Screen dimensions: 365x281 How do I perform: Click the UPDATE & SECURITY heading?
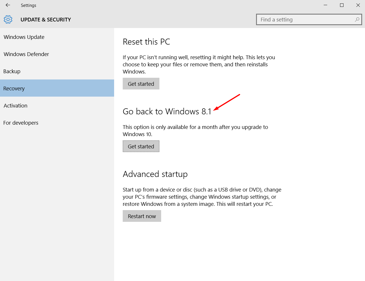click(46, 19)
